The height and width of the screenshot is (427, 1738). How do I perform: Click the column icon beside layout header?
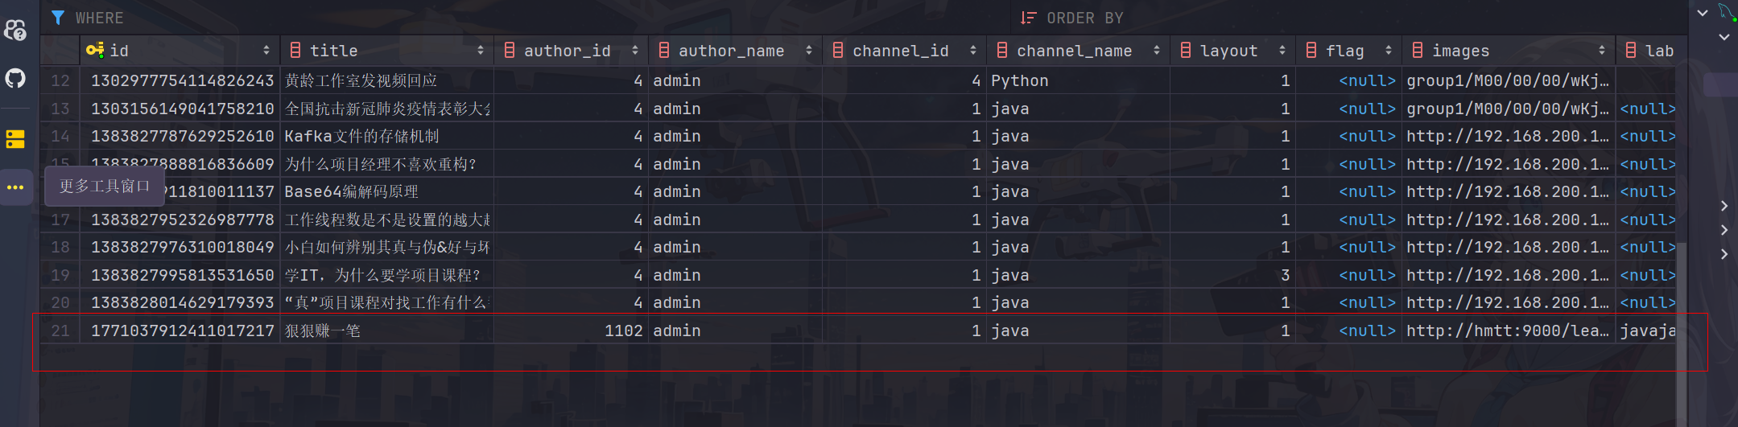point(1186,50)
